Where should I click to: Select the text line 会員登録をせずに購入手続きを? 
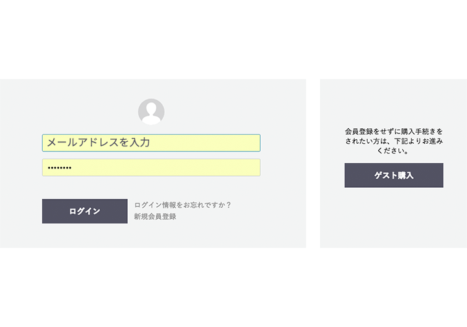[x=394, y=131]
